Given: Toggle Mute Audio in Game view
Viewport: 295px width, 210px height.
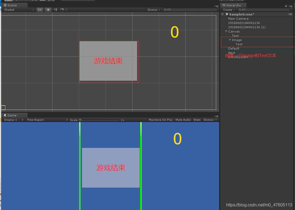Looking at the screenshot, I should point(183,120).
